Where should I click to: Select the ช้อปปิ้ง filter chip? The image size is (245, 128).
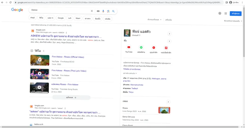pyautogui.click(x=98, y=19)
